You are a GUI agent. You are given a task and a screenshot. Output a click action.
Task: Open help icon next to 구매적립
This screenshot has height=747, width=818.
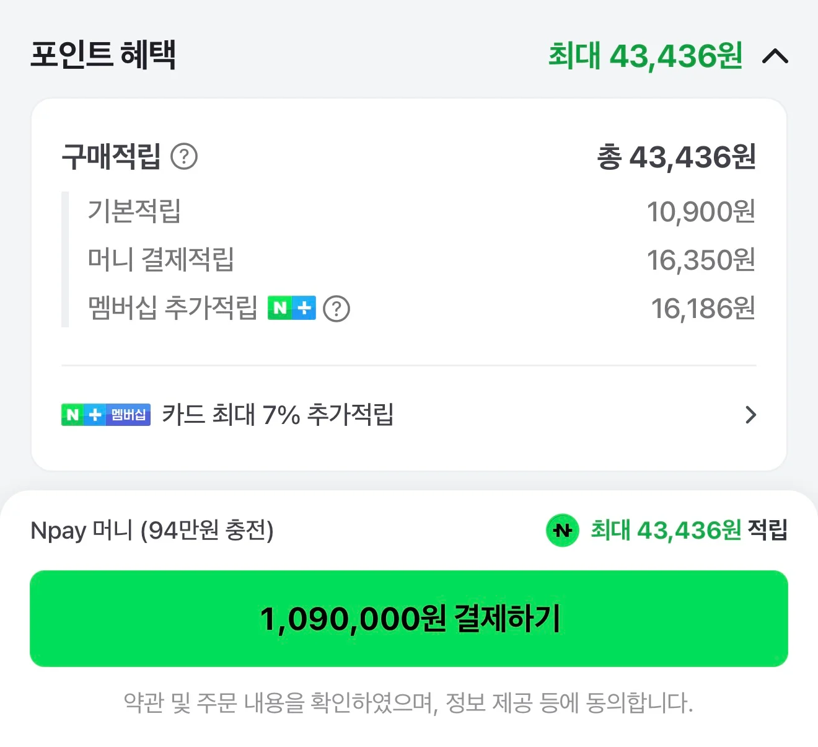pos(184,156)
